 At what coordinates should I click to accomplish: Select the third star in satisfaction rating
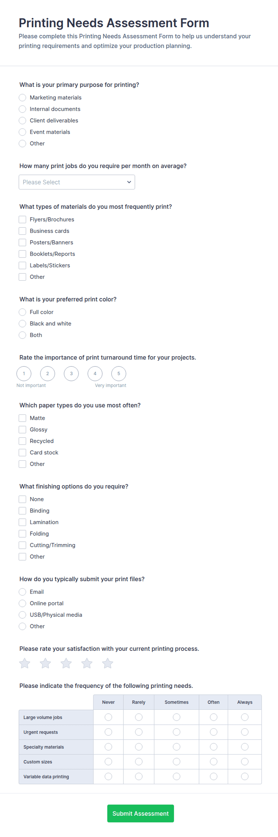[x=66, y=663]
